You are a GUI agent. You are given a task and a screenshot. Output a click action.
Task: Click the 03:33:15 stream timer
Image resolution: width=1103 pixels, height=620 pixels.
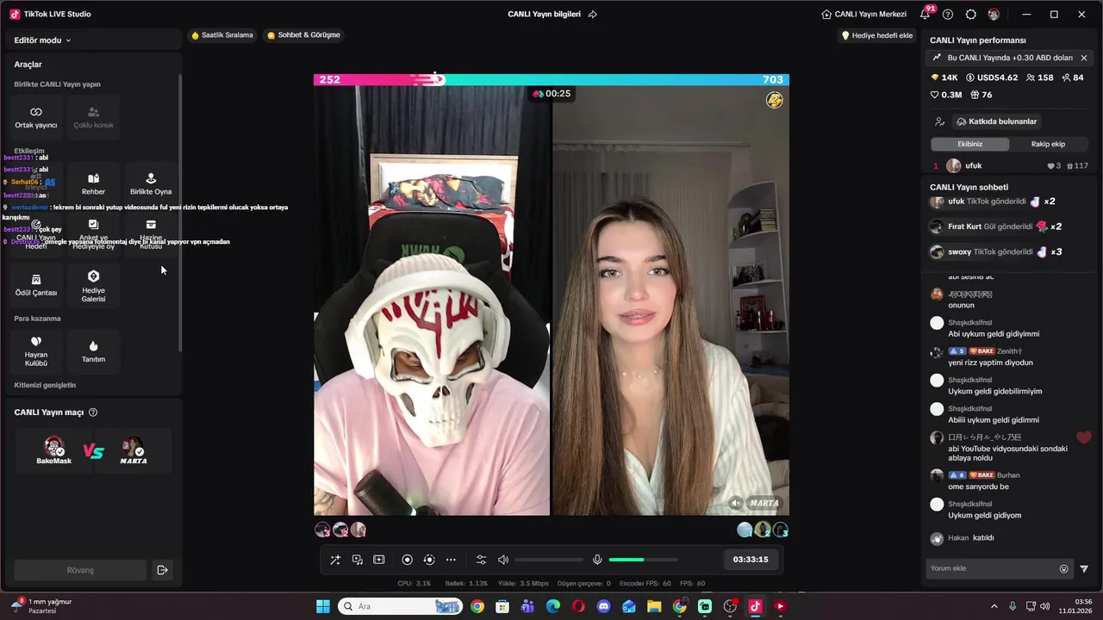point(751,560)
